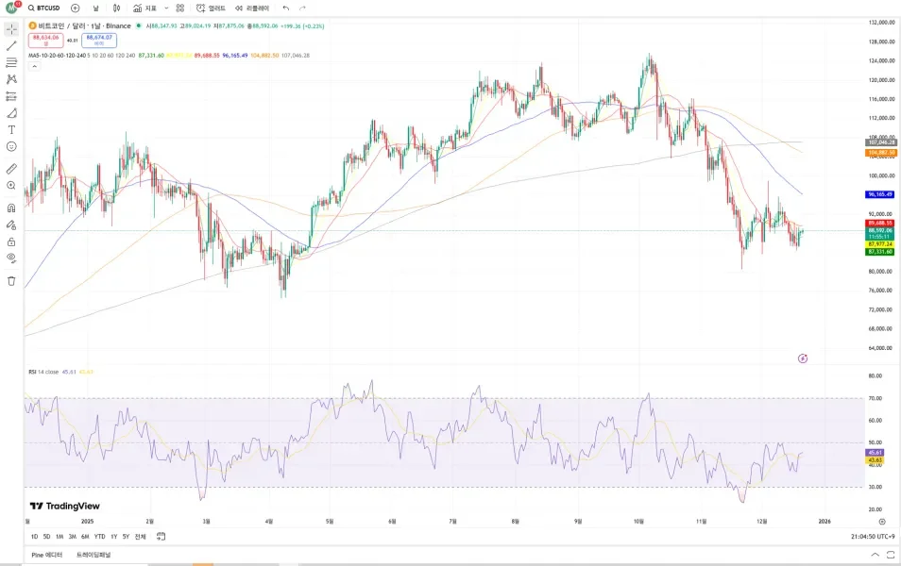Image resolution: width=901 pixels, height=566 pixels.
Task: Click the BTCUSD symbol search field
Action: click(x=44, y=8)
